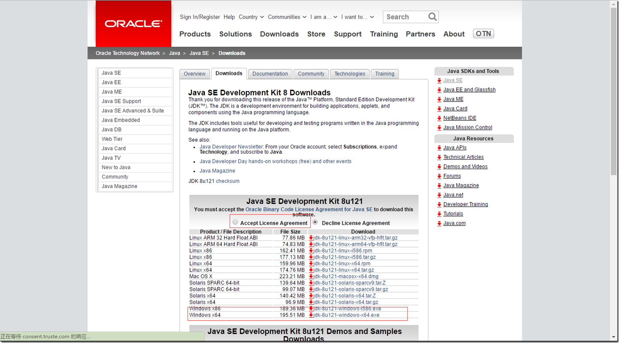Image resolution: width=619 pixels, height=343 pixels.
Task: Open the Store menu
Action: click(316, 34)
